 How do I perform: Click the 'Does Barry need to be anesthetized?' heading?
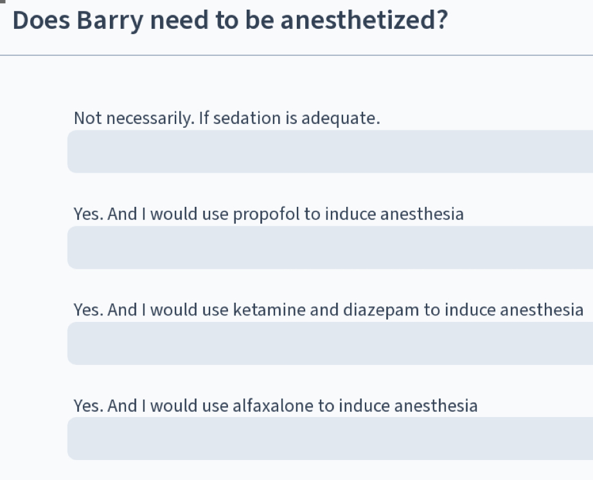pos(229,21)
